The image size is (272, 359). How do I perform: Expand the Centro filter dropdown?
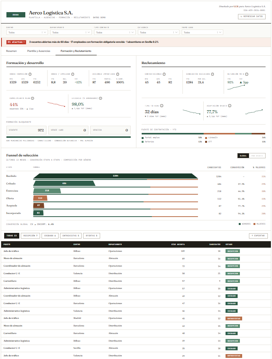[27, 32]
